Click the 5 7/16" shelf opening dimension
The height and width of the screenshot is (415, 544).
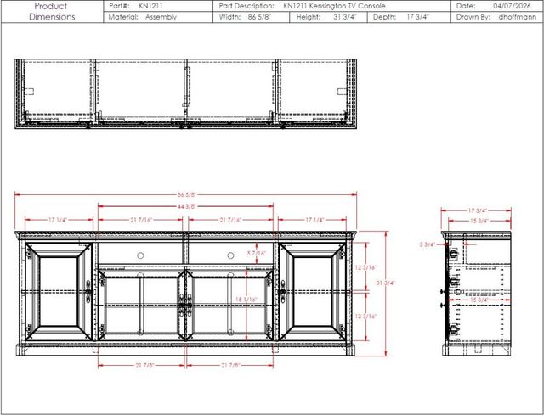click(257, 253)
